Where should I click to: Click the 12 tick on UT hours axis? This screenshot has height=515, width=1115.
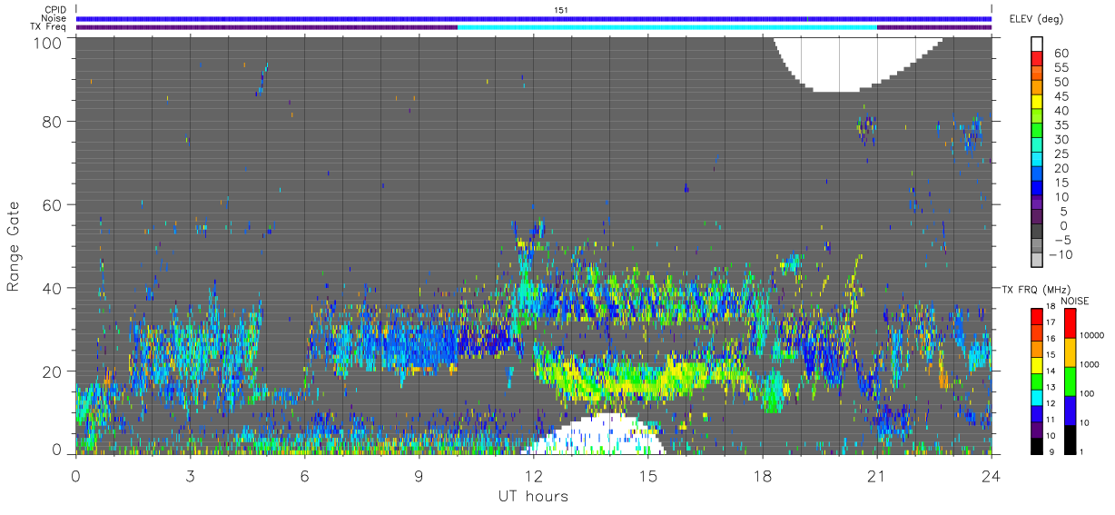click(x=533, y=475)
